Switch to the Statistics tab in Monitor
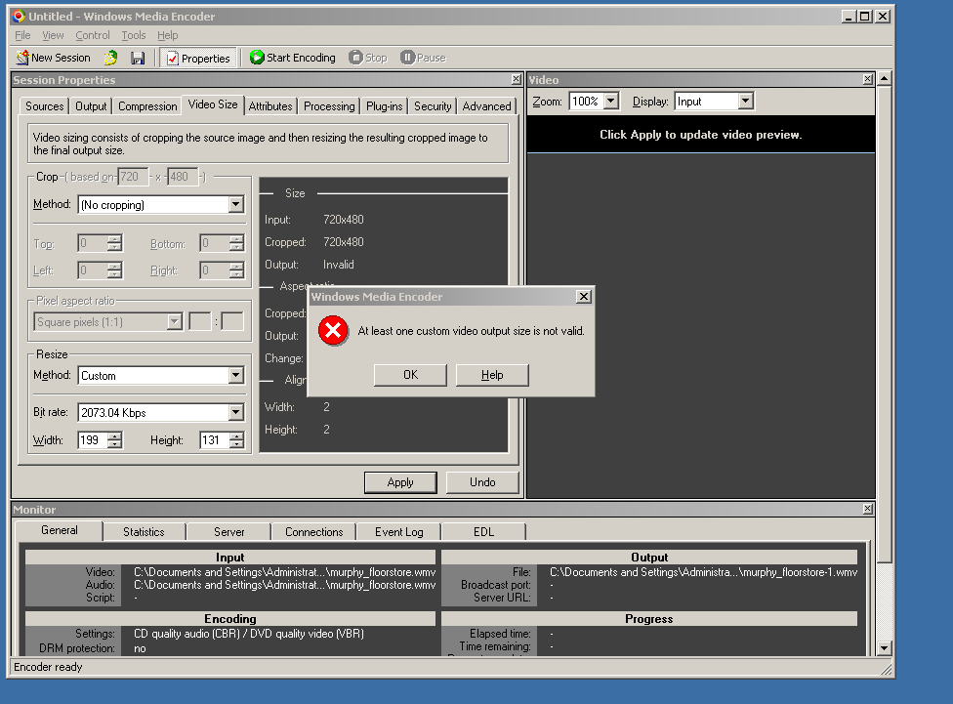This screenshot has width=953, height=704. pos(144,532)
